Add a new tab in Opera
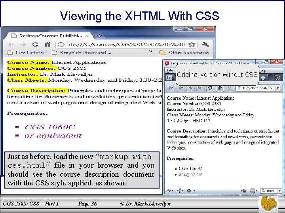This screenshot has height=213, width=285. (x=263, y=78)
